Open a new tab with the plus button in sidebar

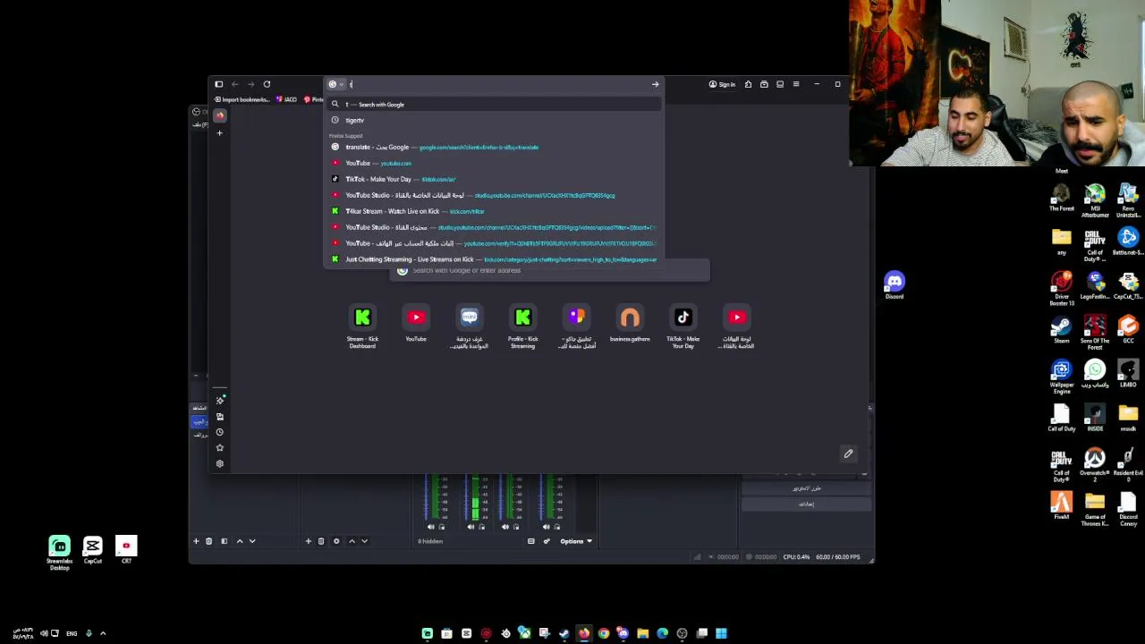[x=219, y=133]
